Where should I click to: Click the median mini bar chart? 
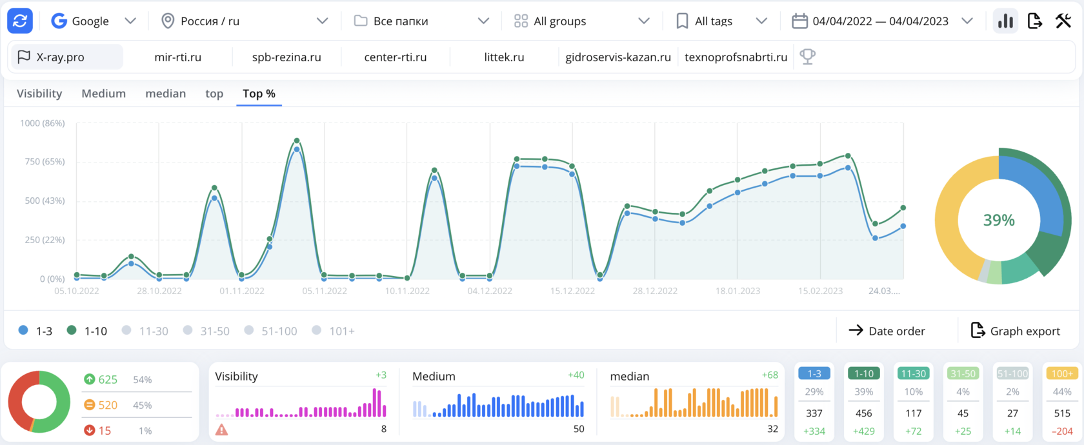(694, 402)
